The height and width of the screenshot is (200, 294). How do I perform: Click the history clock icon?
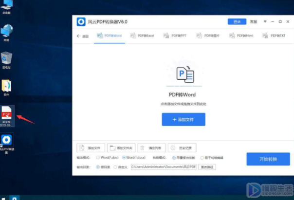[x=173, y=148]
